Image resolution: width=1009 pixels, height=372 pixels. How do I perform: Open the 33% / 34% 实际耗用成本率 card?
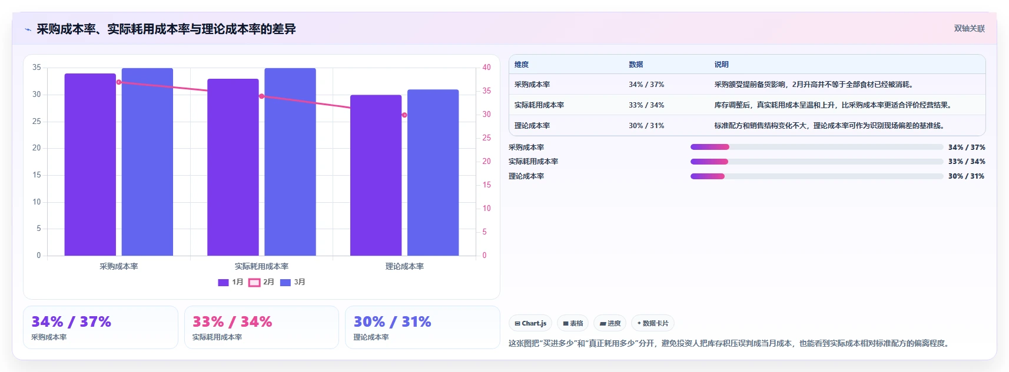click(261, 327)
